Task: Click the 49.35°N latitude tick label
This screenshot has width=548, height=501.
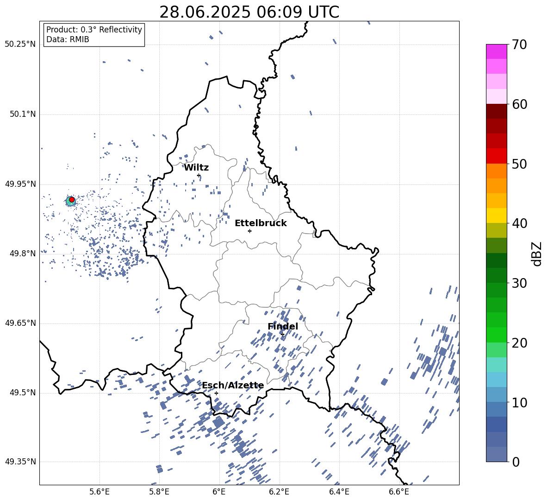Action: point(20,462)
